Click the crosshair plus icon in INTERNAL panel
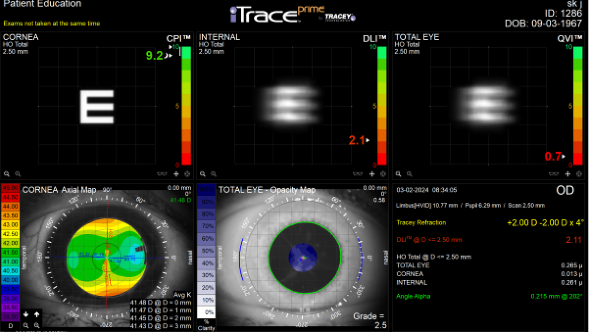This screenshot has height=332, width=589. coord(372,174)
